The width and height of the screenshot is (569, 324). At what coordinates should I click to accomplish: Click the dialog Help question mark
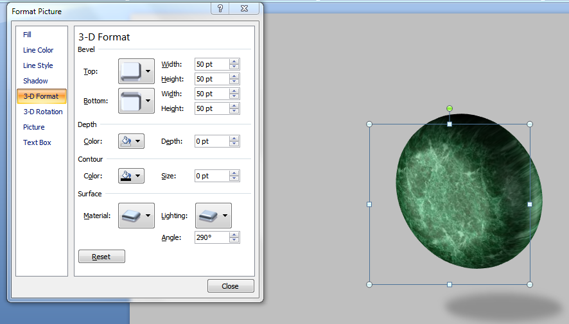pyautogui.click(x=220, y=8)
